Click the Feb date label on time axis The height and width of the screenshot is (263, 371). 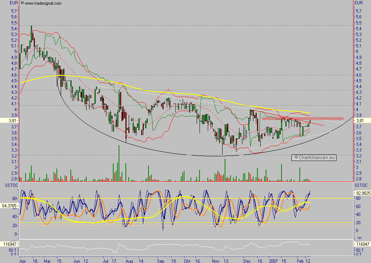(x=300, y=261)
